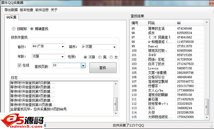
Task: Click QQ number 1145795838
Action: 185,42
